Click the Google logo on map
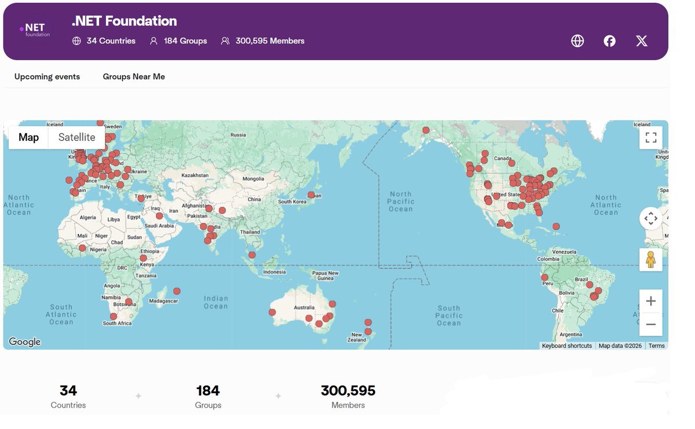Image resolution: width=695 pixels, height=429 pixels. tap(24, 342)
